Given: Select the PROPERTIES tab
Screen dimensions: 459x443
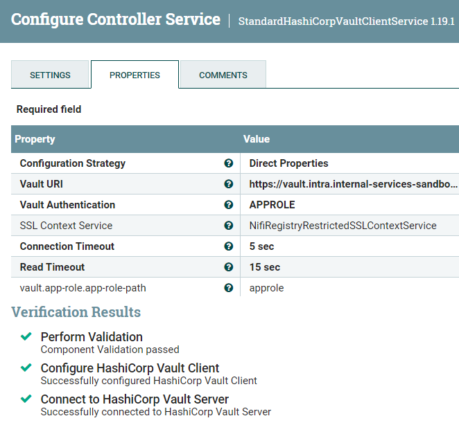Looking at the screenshot, I should (135, 75).
